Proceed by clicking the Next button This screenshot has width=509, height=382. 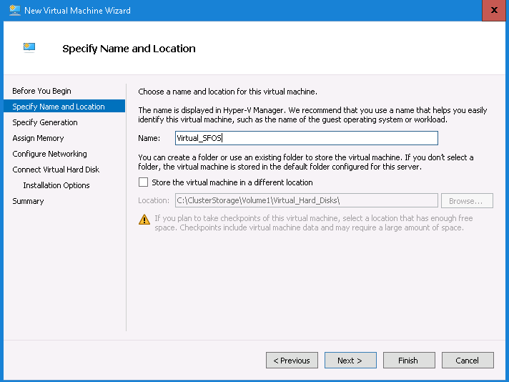pos(350,361)
